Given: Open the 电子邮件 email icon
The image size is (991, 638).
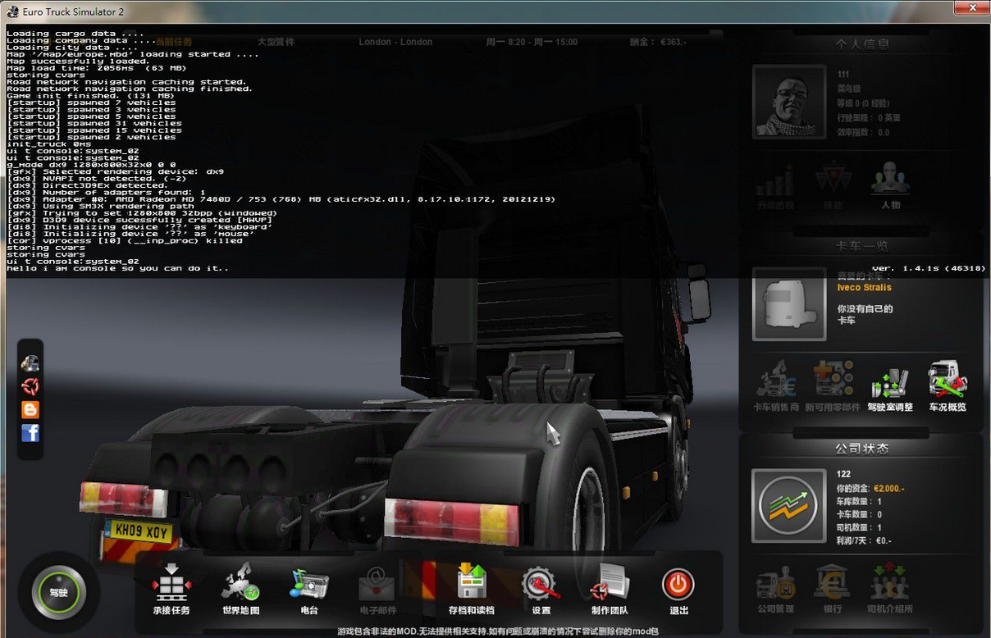Looking at the screenshot, I should pos(377,589).
